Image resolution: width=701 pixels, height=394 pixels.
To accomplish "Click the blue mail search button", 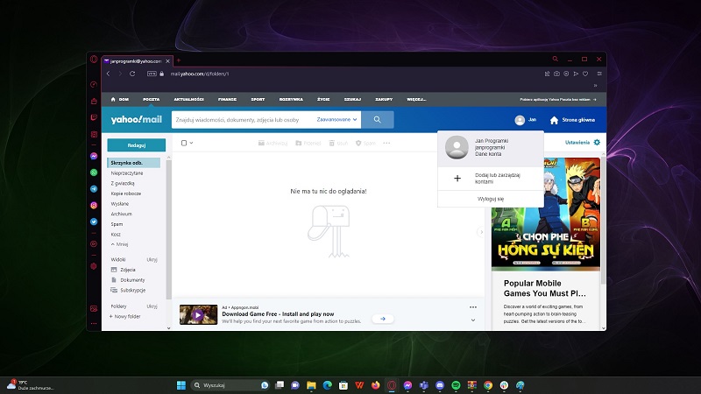I will point(378,120).
